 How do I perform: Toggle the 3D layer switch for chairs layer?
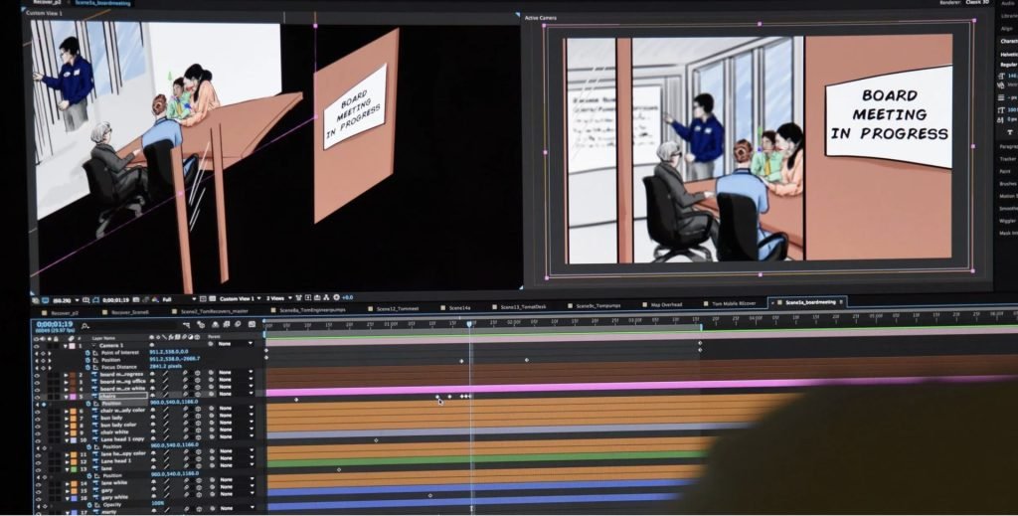coord(198,396)
